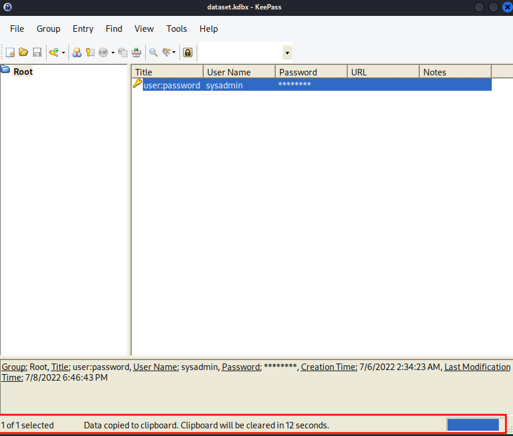Click the 'User Name:' label in details pane

tap(156, 367)
